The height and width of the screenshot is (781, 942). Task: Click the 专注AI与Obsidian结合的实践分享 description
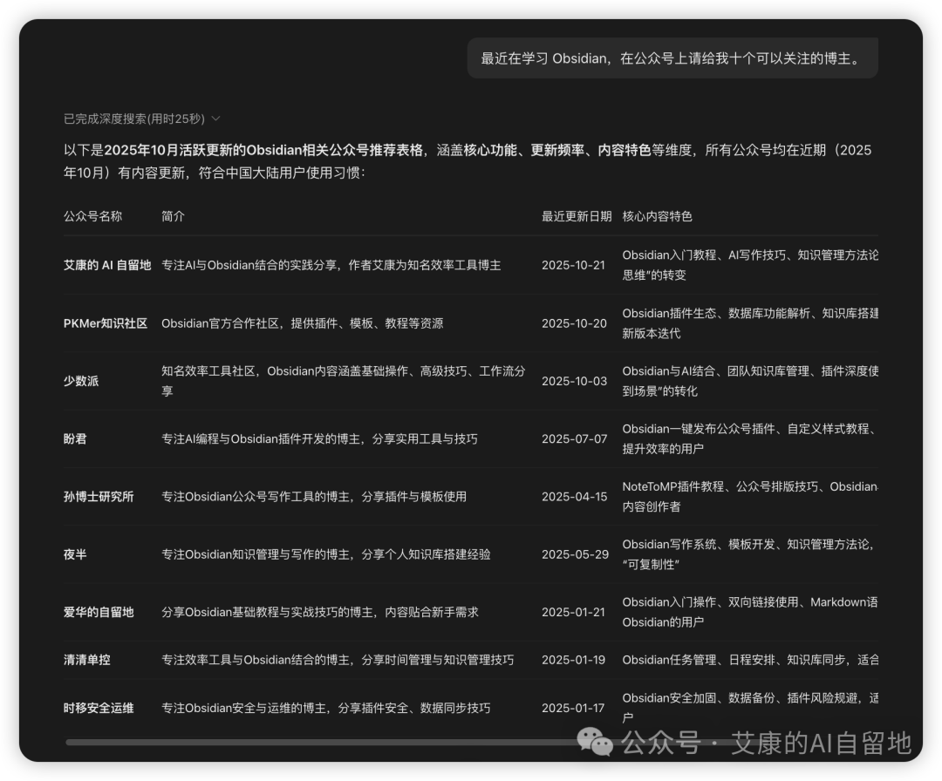pyautogui.click(x=331, y=265)
